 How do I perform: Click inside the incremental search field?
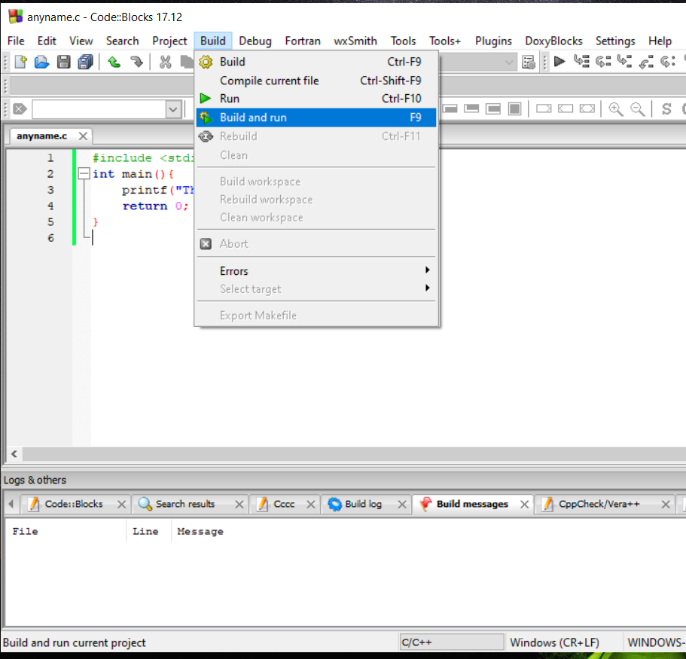pos(98,108)
